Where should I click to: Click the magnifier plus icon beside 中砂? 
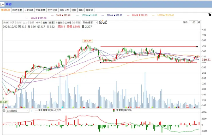(x=2, y=4)
